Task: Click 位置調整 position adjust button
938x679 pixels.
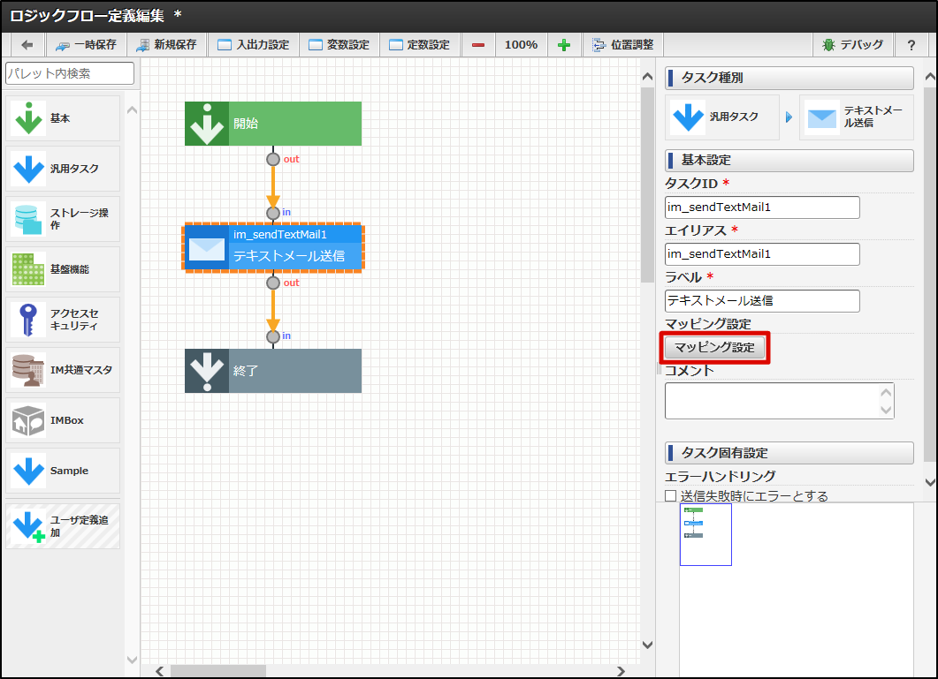Action: (623, 45)
